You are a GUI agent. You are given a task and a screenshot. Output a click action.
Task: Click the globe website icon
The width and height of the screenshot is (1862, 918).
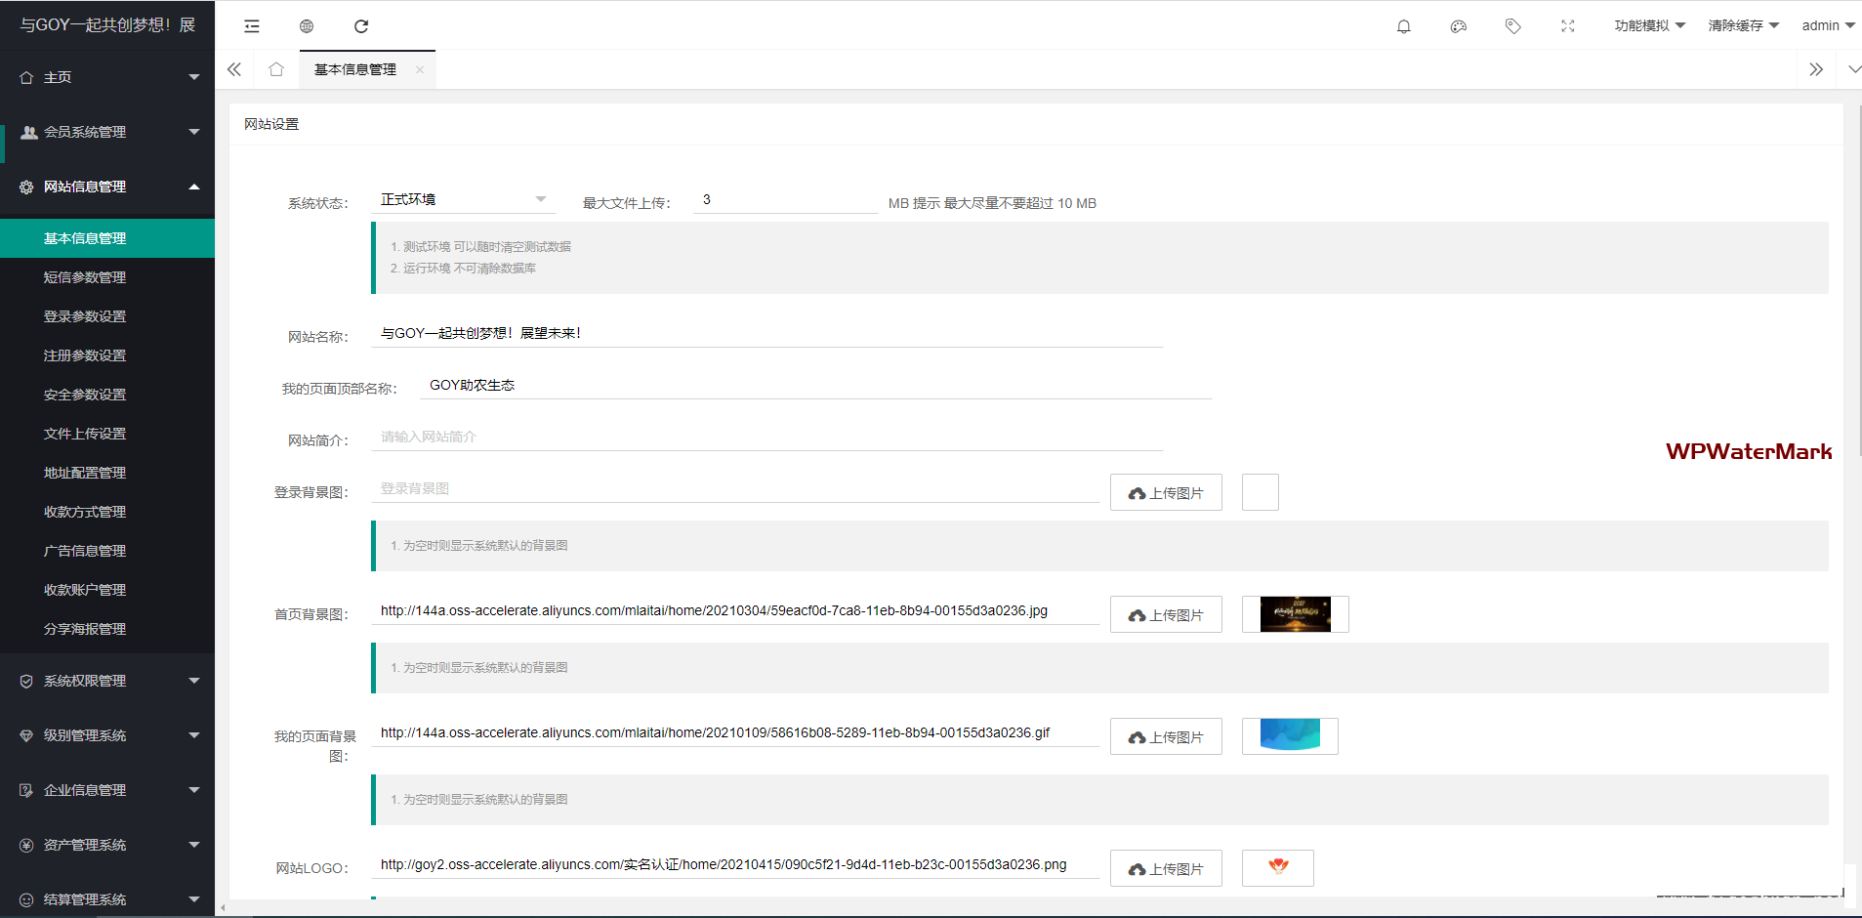tap(307, 26)
